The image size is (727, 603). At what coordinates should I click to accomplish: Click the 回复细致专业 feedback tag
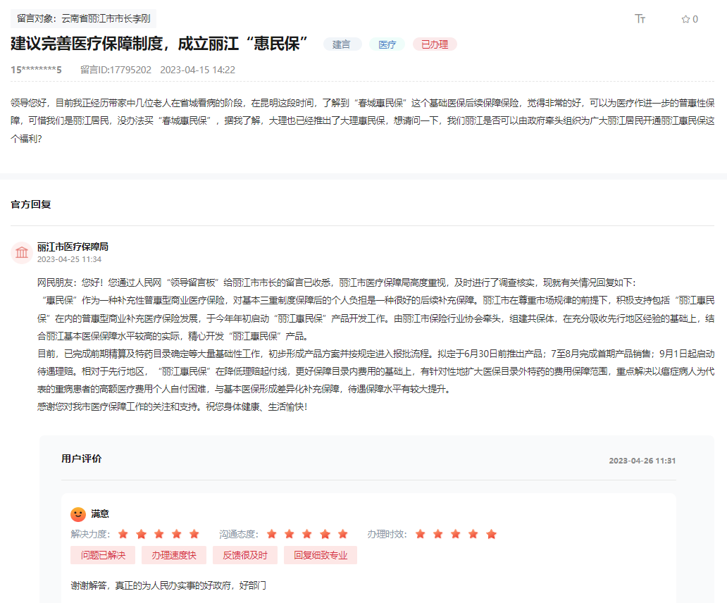[321, 555]
